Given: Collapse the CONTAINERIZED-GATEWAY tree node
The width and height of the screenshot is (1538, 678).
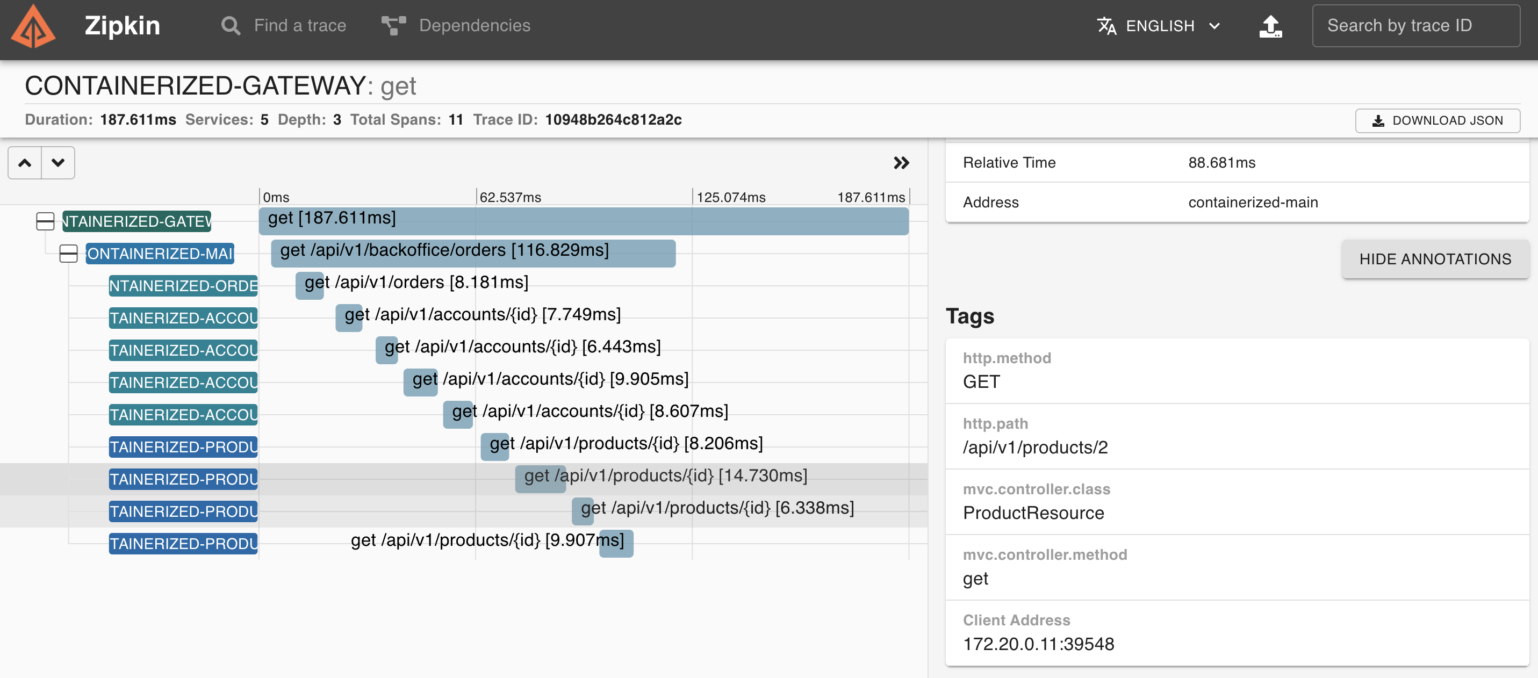Looking at the screenshot, I should click(45, 221).
